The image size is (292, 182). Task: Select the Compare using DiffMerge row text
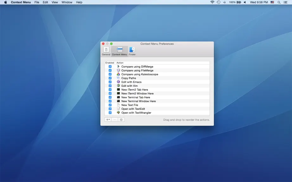[x=137, y=67]
